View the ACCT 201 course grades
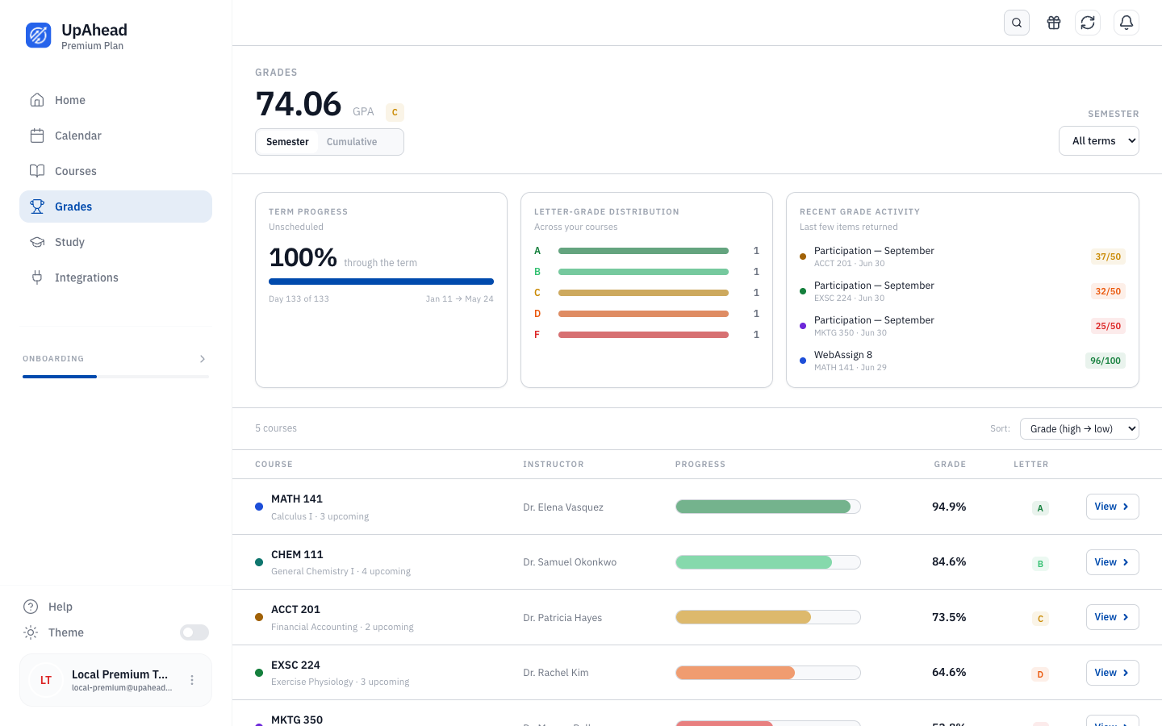The image size is (1162, 726). click(1112, 617)
